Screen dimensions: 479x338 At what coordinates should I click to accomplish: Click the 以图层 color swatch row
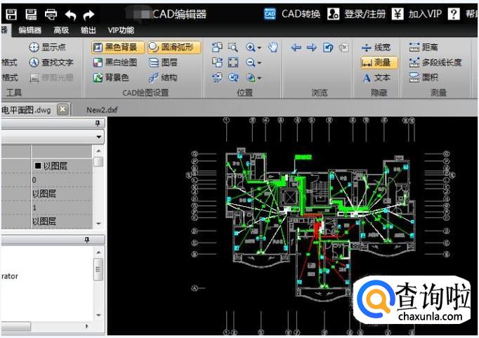(62, 165)
